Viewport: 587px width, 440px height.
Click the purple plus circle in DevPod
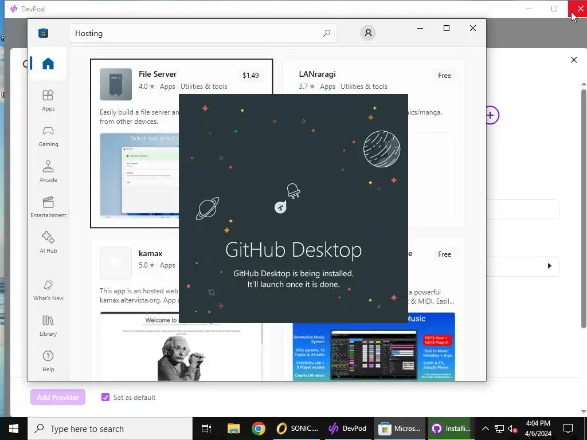click(x=491, y=115)
